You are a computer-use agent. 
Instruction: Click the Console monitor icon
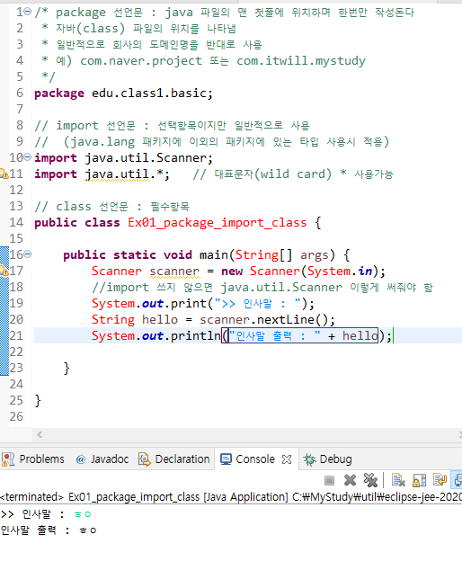226,459
